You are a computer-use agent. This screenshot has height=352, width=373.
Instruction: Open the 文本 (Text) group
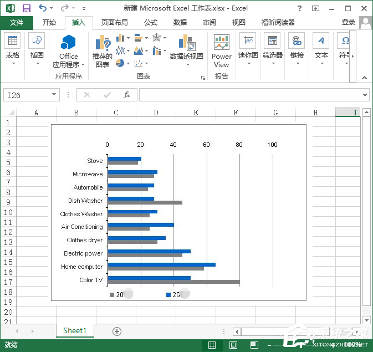pos(321,49)
